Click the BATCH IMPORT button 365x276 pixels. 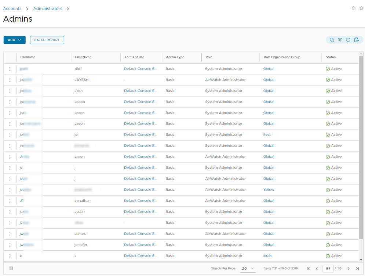(x=47, y=40)
